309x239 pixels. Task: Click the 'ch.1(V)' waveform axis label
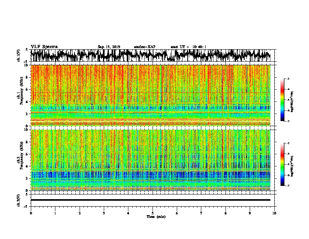[19, 55]
